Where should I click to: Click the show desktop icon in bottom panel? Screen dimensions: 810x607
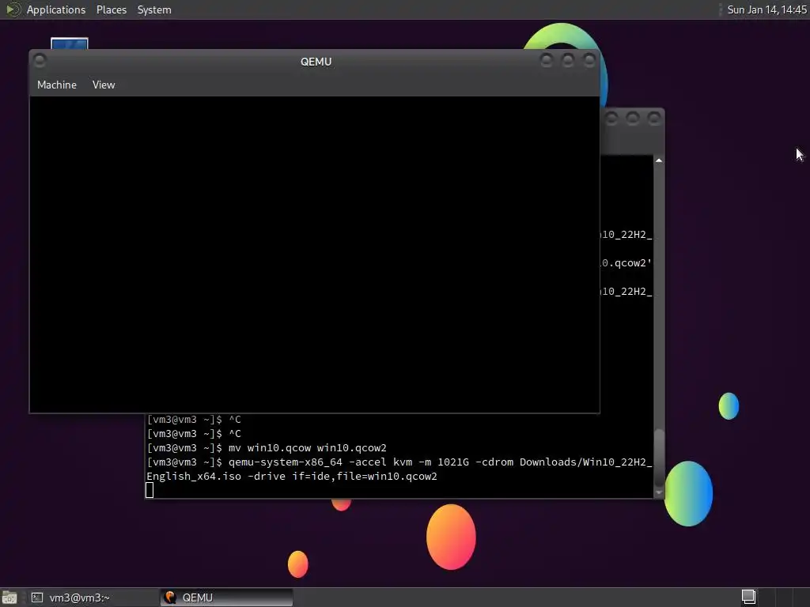pyautogui.click(x=9, y=598)
